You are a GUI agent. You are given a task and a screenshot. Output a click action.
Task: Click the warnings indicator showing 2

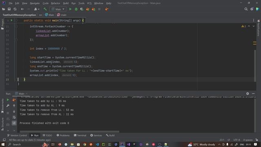(x=244, y=26)
